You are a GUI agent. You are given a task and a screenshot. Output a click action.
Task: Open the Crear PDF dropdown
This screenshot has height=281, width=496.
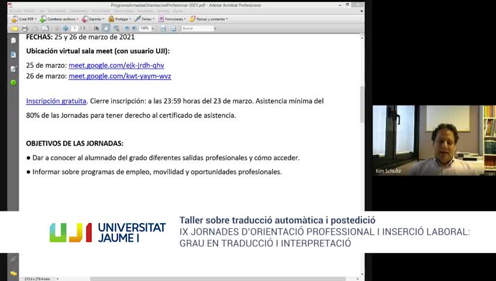(x=24, y=19)
